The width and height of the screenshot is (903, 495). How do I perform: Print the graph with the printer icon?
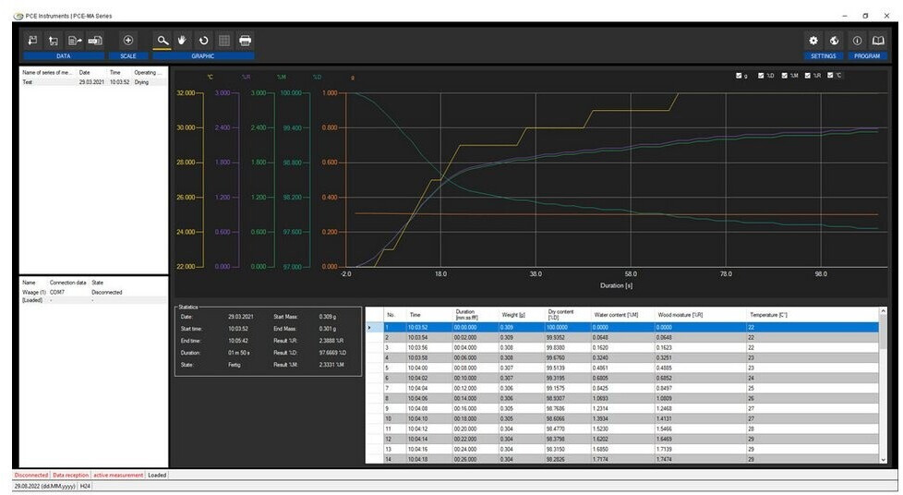click(x=245, y=41)
